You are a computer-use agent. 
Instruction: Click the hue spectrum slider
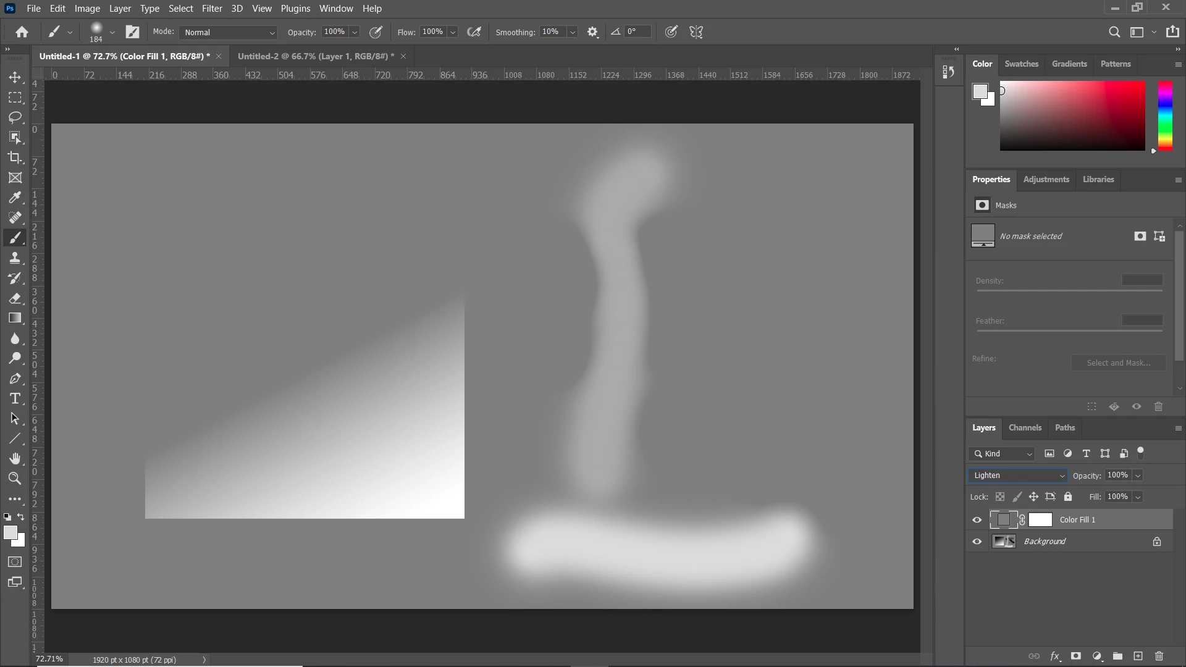(x=1165, y=115)
